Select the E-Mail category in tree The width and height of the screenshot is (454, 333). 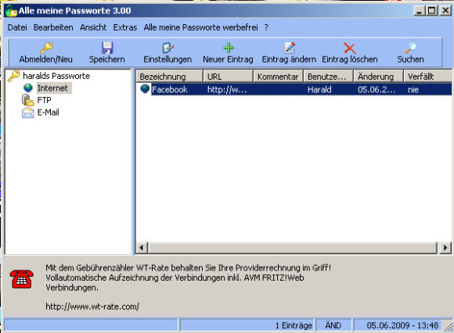pyautogui.click(x=48, y=113)
